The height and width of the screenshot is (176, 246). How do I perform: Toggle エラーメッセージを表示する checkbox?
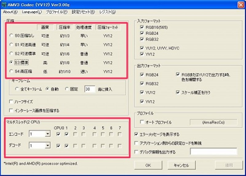point(136,134)
